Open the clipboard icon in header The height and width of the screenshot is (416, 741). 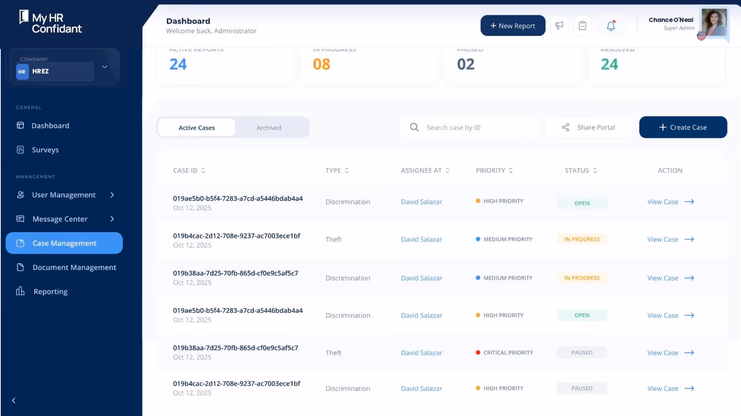(x=582, y=25)
